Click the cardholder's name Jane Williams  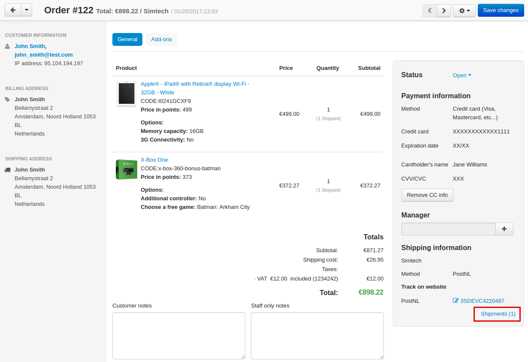click(x=470, y=164)
